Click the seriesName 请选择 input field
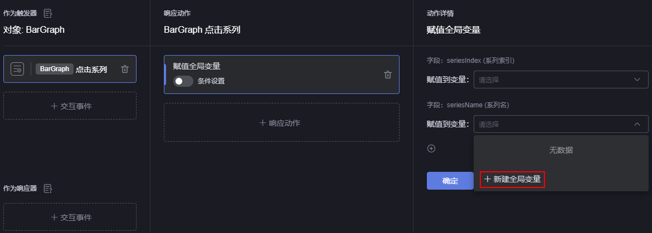This screenshot has height=233, width=652. [561, 124]
